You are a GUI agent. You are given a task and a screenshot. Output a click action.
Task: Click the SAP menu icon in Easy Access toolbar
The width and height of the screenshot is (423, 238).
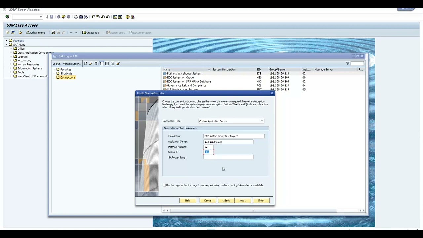pos(13,32)
